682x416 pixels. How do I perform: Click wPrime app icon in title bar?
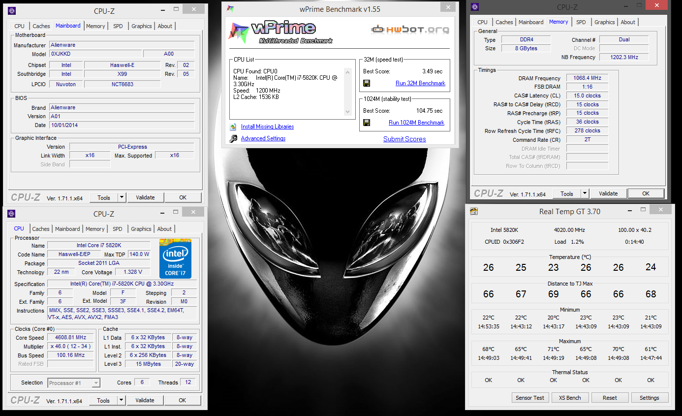(x=230, y=9)
